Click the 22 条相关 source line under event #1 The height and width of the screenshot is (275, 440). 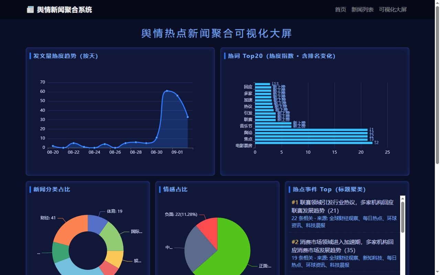tap(344, 222)
